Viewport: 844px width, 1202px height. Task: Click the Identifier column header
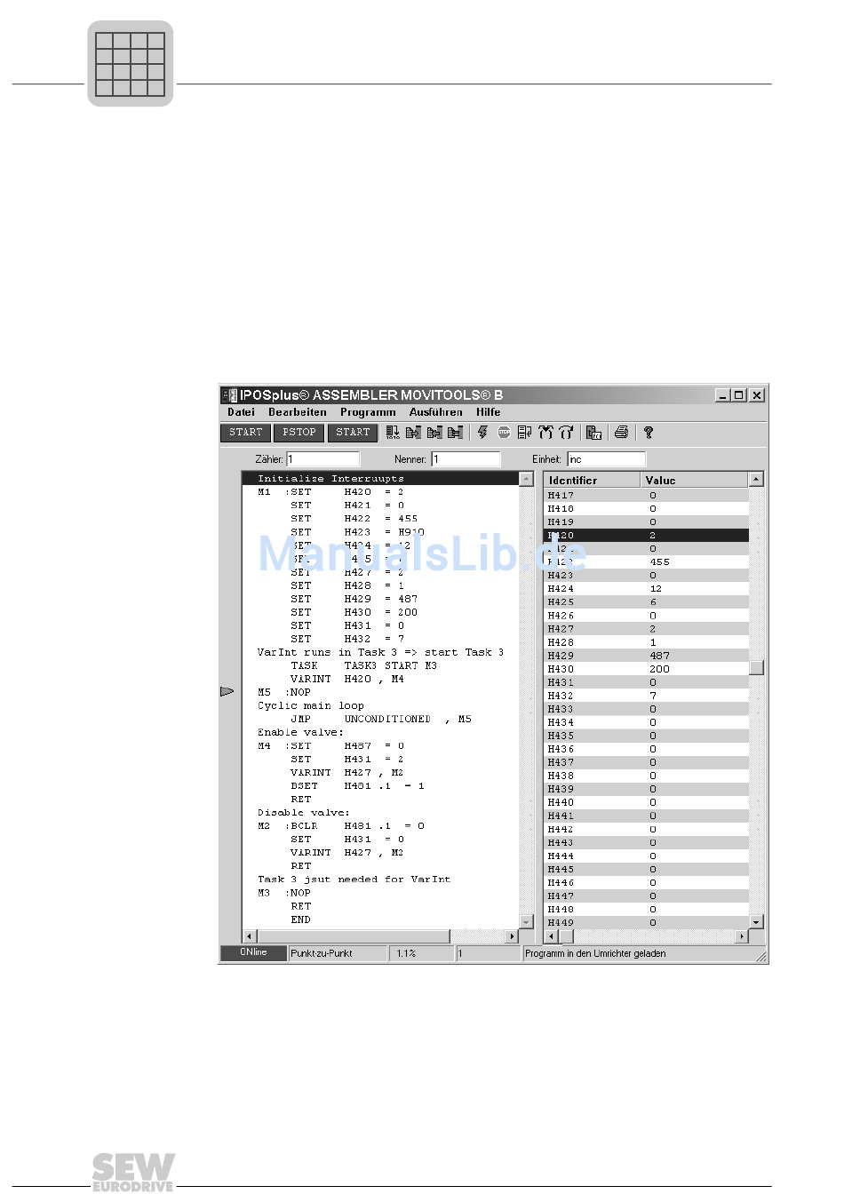click(x=592, y=480)
